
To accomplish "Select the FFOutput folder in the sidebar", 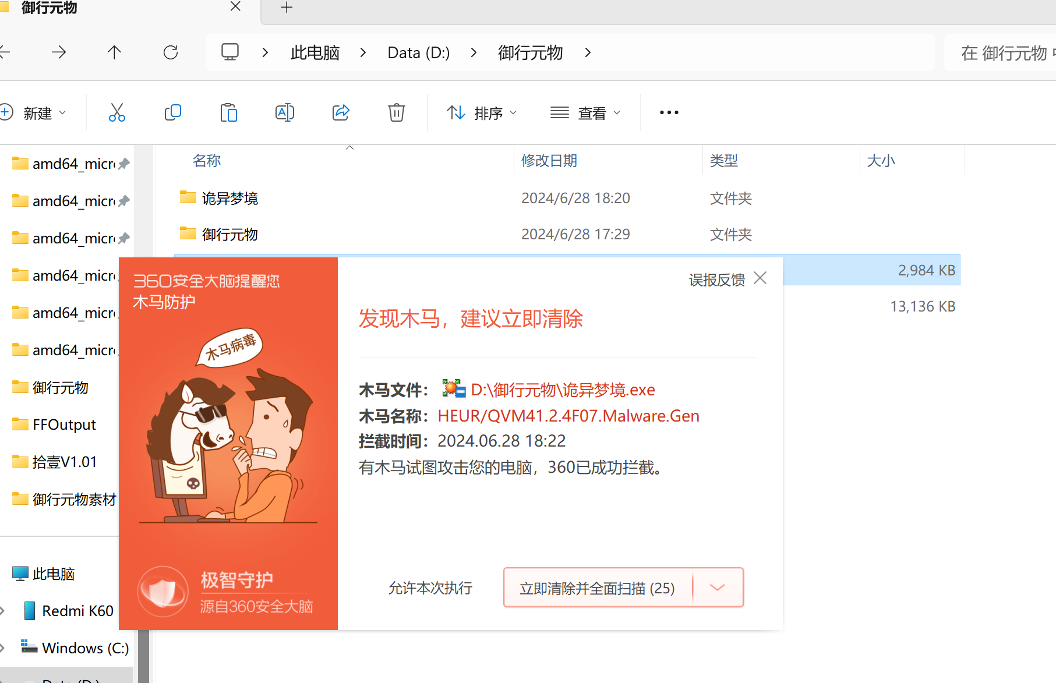I will pyautogui.click(x=64, y=424).
